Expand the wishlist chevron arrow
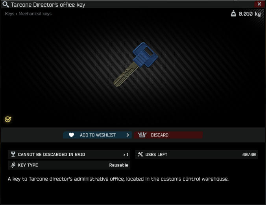Viewport: 266px width, 205px height. tap(128, 135)
